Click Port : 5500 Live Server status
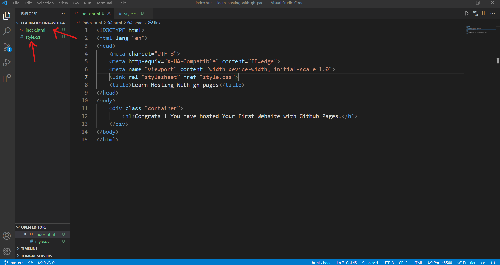Screen dimensions: 500x265 [x=440, y=262]
